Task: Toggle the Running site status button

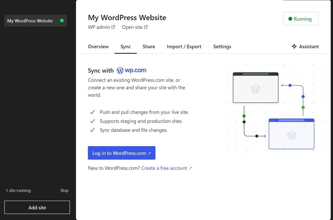Action: tap(301, 19)
